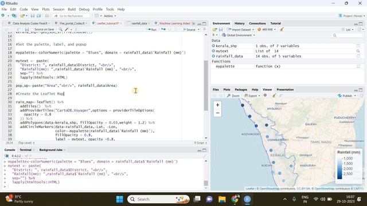
Task: Click the Load workspace icon in Environment pane
Action: coord(214,29)
